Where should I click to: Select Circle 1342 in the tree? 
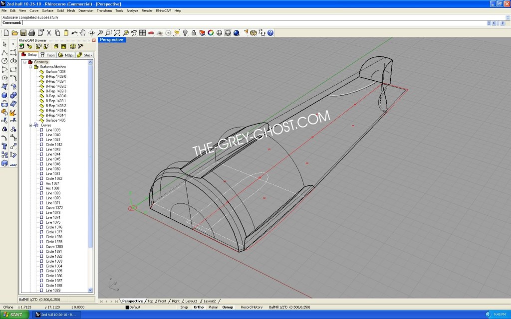point(54,145)
